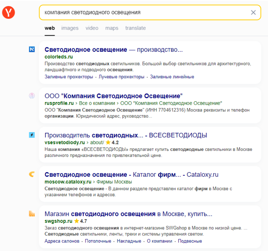Open sitelink 'Подвесные'

pyautogui.click(x=190, y=241)
